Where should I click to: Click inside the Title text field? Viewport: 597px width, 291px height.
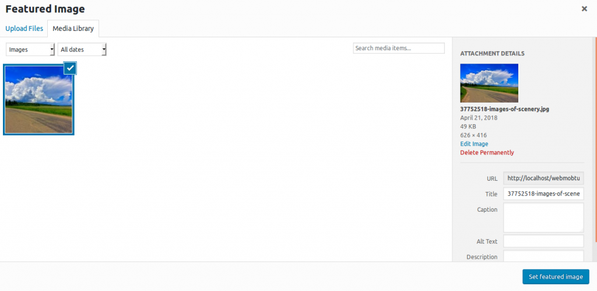(543, 194)
